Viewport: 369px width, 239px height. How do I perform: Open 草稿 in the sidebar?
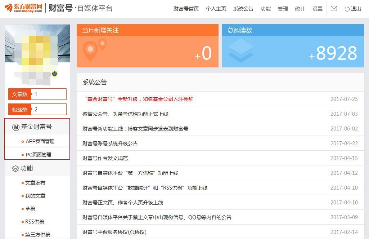point(30,209)
